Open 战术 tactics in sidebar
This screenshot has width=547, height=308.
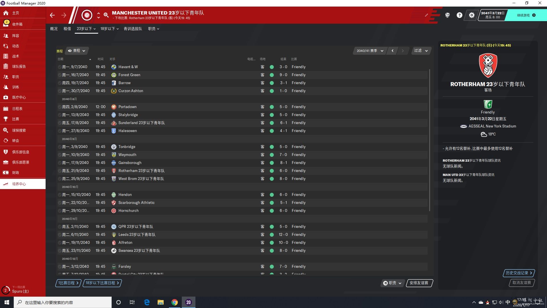click(23, 56)
